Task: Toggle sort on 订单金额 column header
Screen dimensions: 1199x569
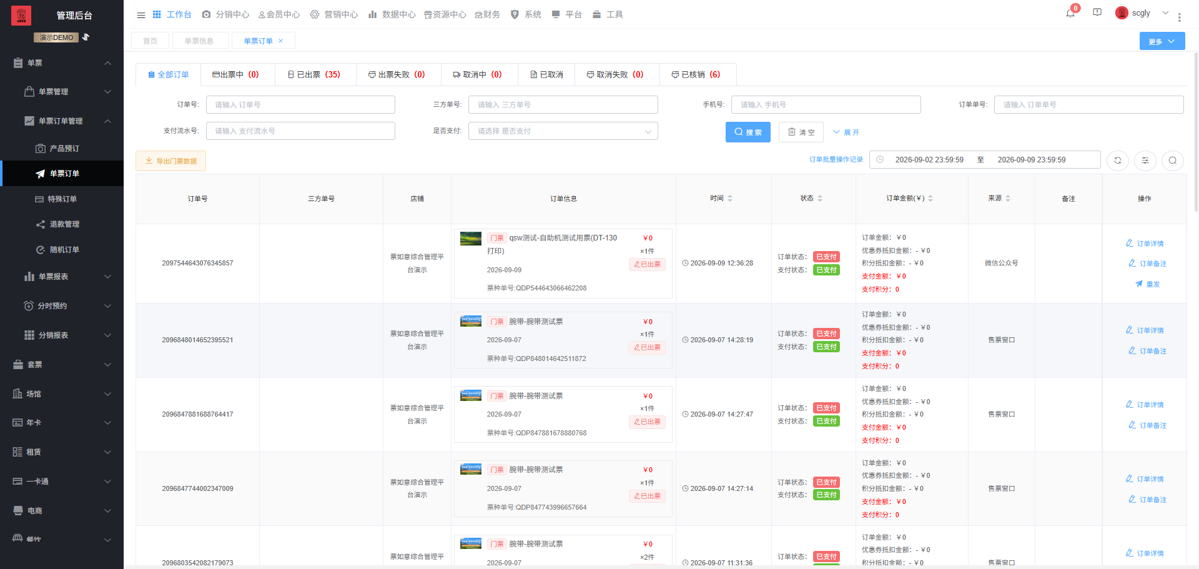Action: tap(930, 199)
